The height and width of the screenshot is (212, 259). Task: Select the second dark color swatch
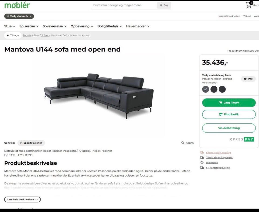coord(214,89)
